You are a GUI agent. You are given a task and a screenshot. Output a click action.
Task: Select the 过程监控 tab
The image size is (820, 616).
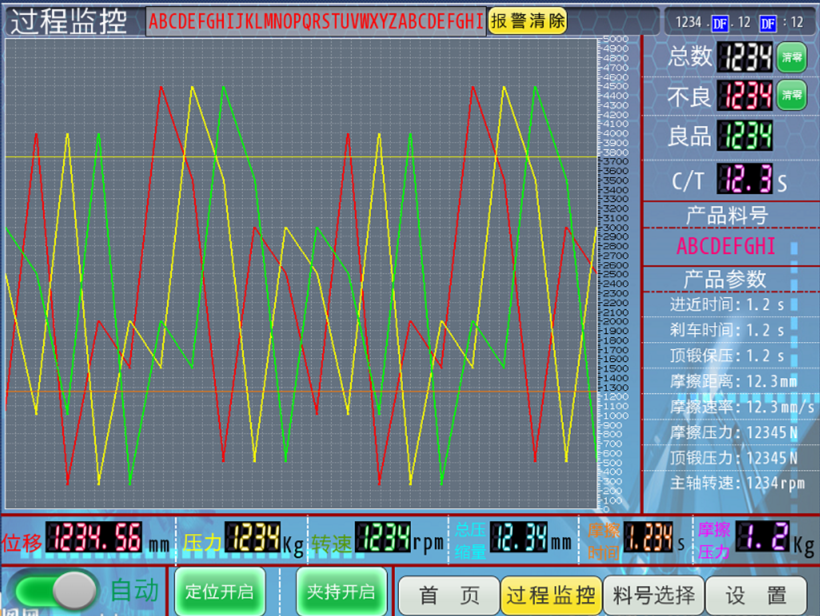551,595
